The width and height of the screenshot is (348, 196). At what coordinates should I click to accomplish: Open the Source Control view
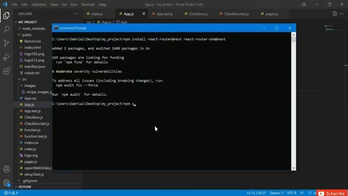point(7,43)
